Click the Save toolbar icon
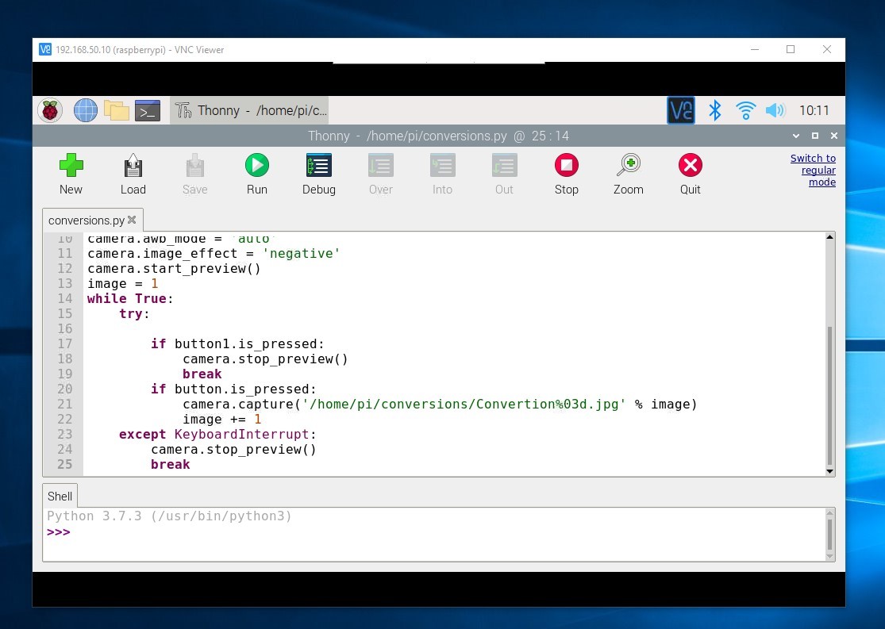 click(x=194, y=165)
